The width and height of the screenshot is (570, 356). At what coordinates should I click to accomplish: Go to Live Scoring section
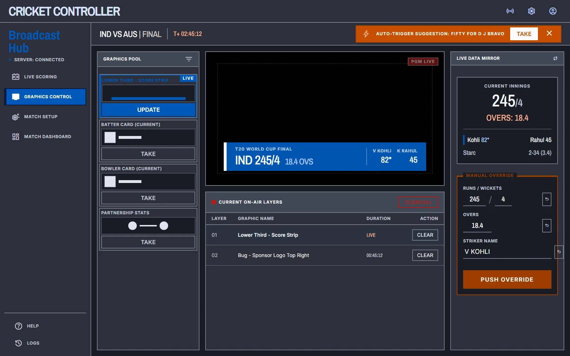45,77
